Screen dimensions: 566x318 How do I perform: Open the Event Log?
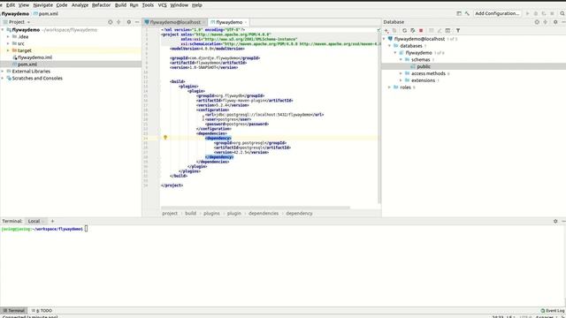[x=553, y=310]
